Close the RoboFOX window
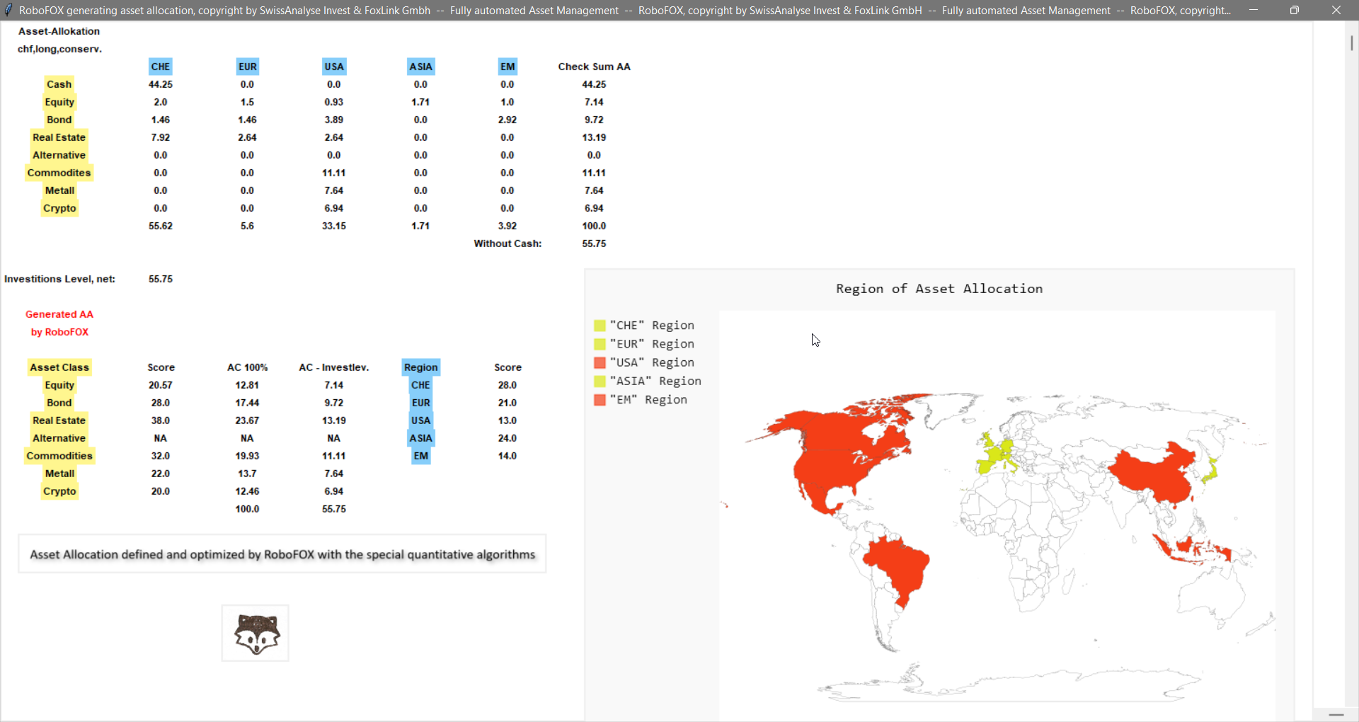1359x722 pixels. tap(1336, 10)
